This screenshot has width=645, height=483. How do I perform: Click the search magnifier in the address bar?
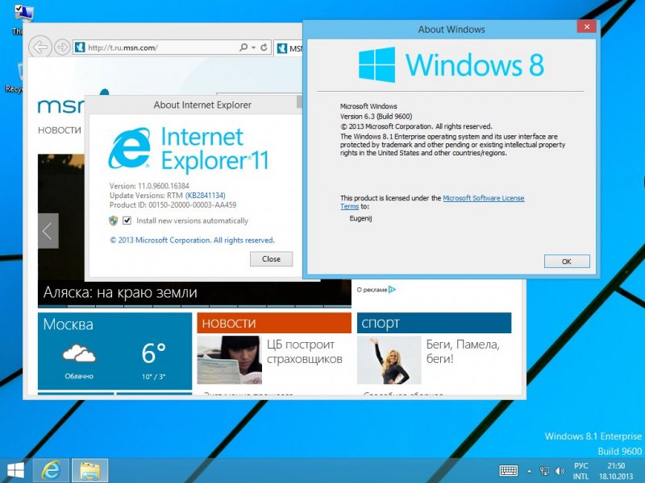243,47
